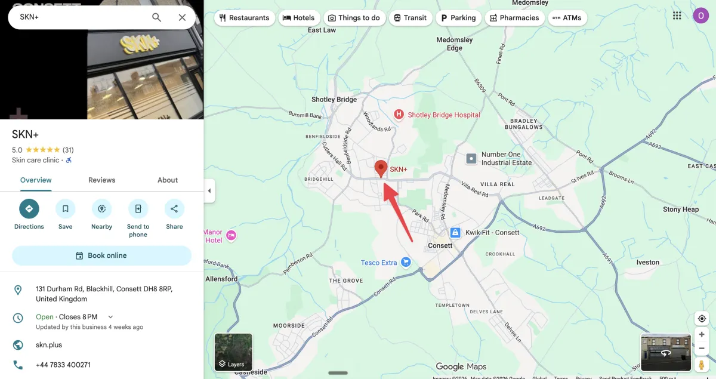Zoom out of the map
716x379 pixels.
(702, 348)
